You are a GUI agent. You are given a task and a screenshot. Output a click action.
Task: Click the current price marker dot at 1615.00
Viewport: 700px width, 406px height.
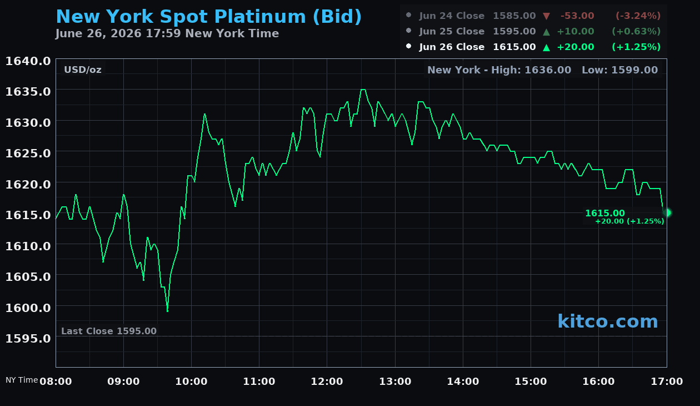pyautogui.click(x=667, y=212)
